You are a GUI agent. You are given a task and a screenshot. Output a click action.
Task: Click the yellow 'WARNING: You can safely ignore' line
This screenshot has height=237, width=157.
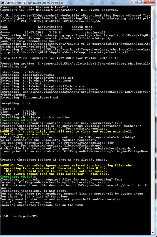pyautogui.click(x=67, y=165)
